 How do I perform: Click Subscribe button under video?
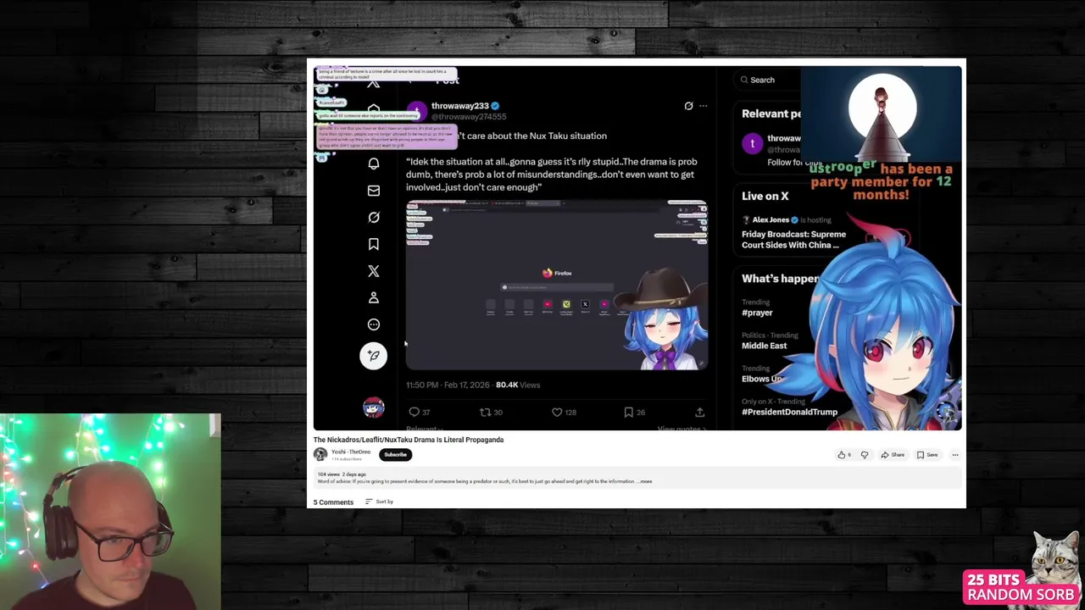click(x=395, y=455)
